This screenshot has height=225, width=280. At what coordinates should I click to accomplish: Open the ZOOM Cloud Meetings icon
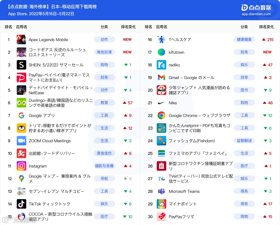tap(21, 141)
